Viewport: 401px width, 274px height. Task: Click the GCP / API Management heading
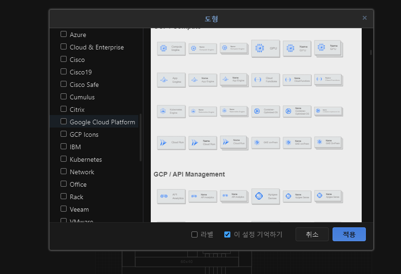tap(189, 174)
